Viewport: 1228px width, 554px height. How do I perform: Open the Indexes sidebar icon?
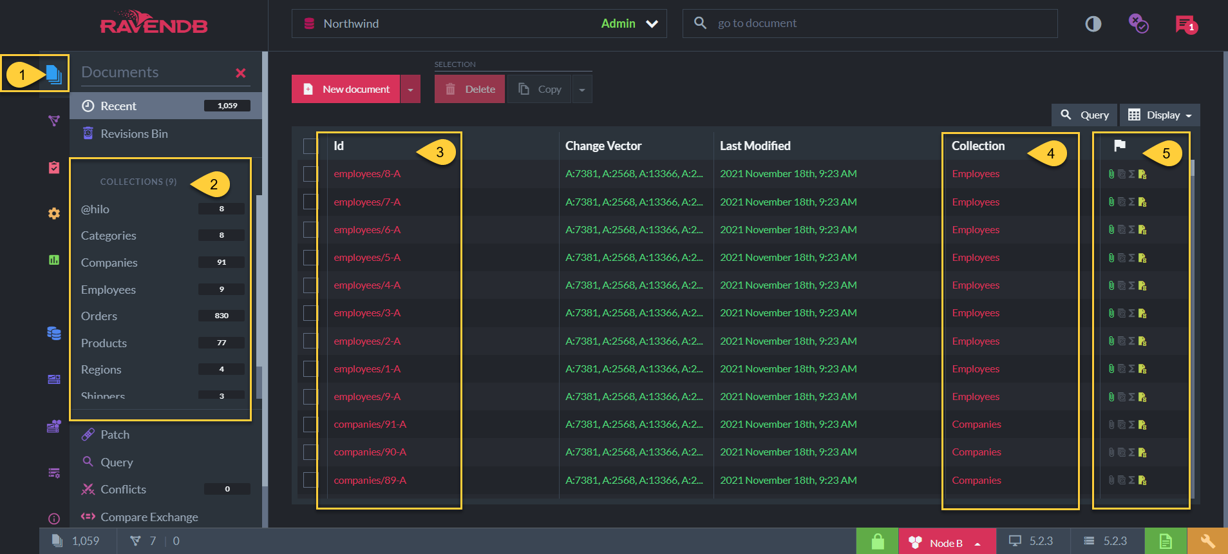54,120
